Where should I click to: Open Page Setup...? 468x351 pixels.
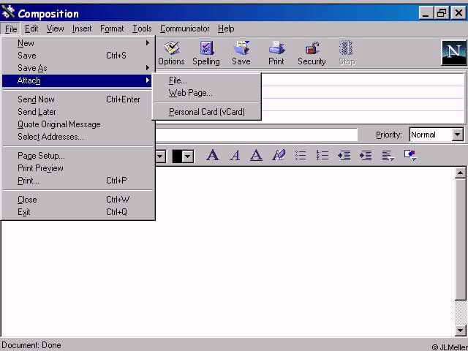tap(78, 156)
